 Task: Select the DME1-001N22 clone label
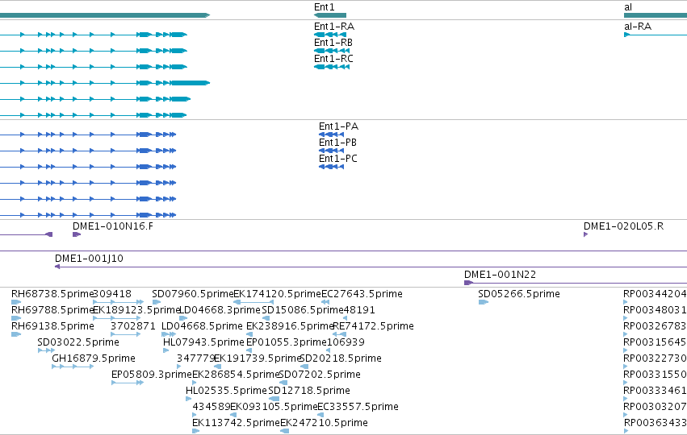500,275
